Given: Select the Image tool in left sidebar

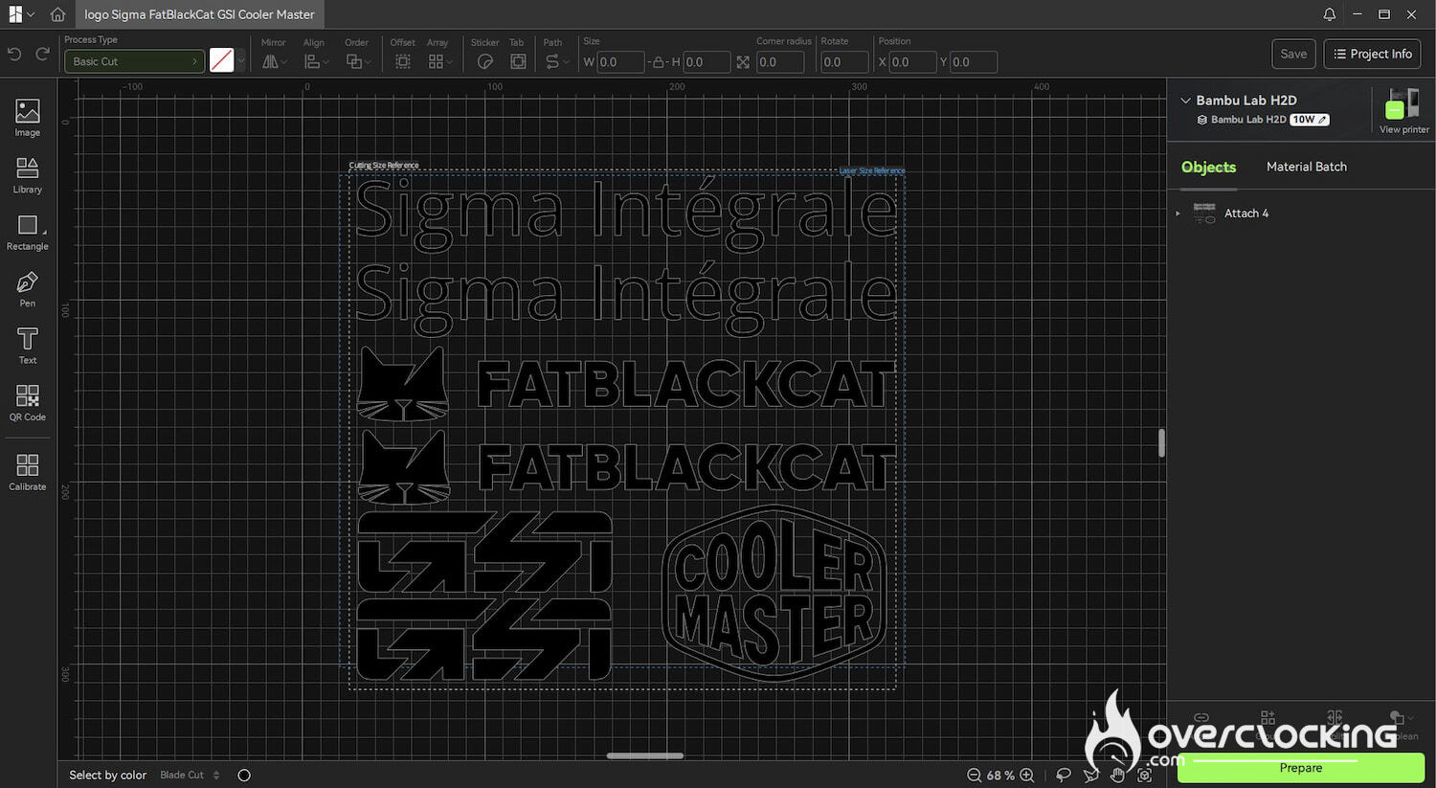Looking at the screenshot, I should point(28,118).
